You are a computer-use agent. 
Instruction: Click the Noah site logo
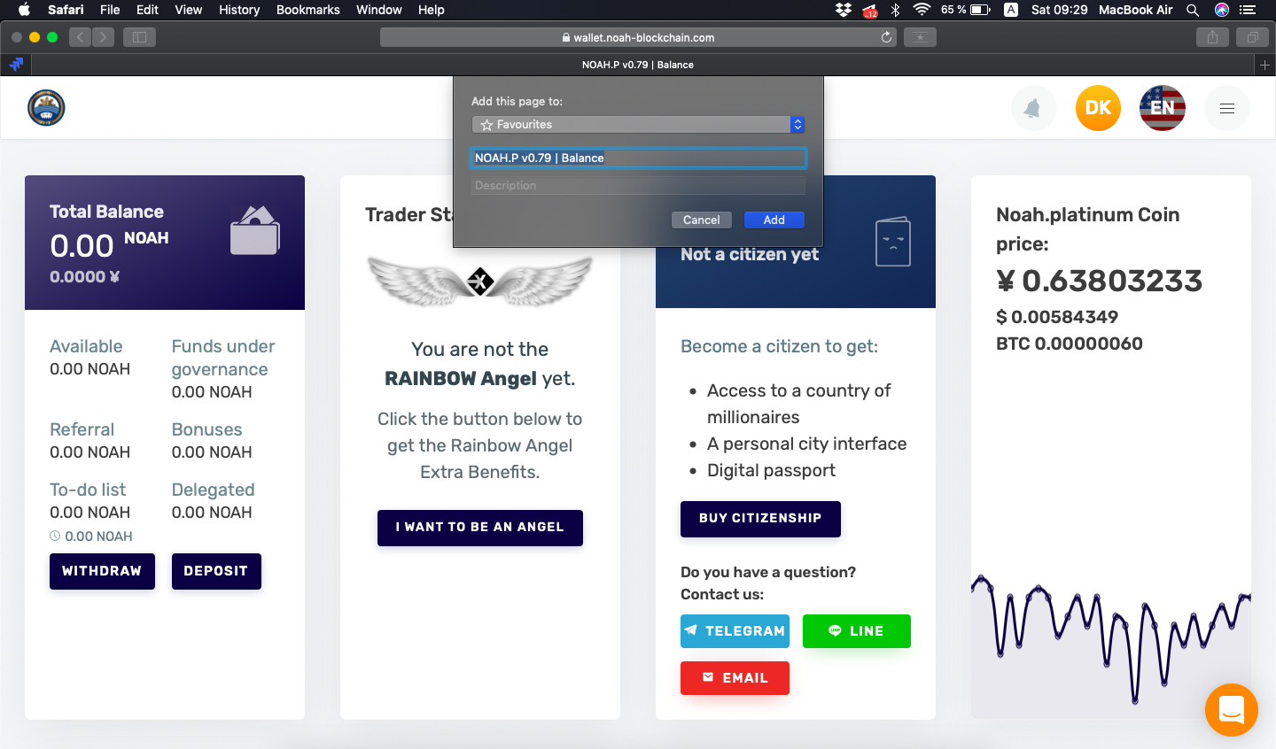(x=46, y=108)
